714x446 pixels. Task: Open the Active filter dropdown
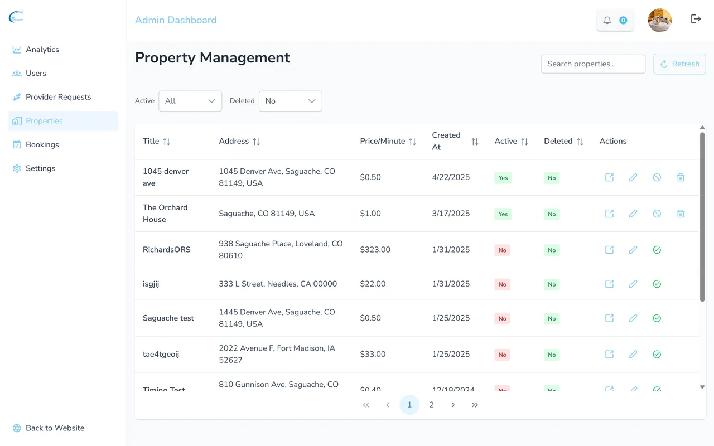point(190,101)
